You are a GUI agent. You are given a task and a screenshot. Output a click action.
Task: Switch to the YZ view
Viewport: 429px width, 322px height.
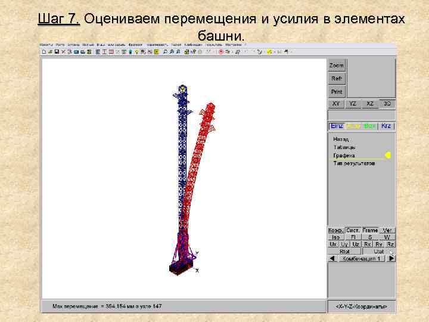(x=353, y=104)
